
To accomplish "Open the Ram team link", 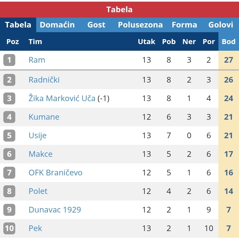I will coord(37,60).
